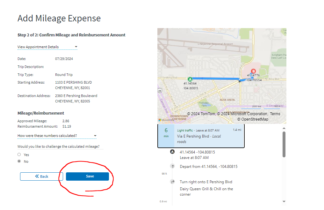Select No for challenging calculated mileage
Image resolution: width=324 pixels, height=210 pixels.
19,161
